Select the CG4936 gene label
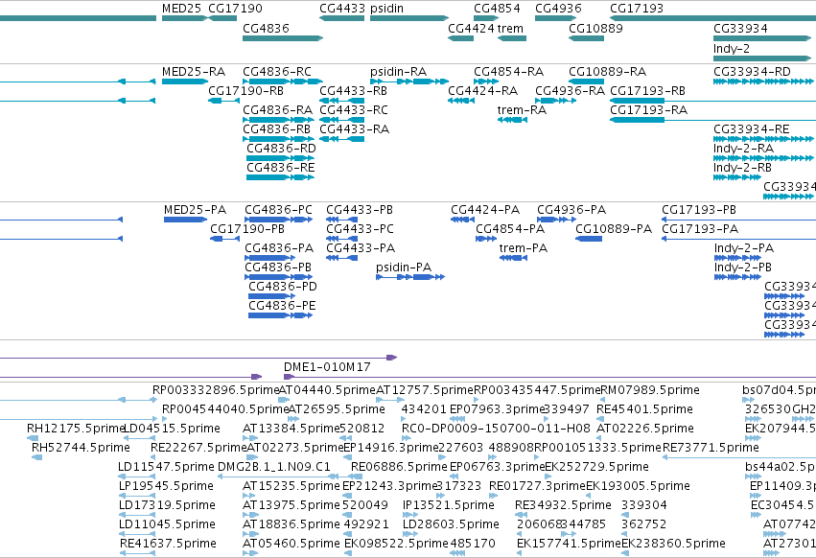816x558 pixels. point(558,9)
